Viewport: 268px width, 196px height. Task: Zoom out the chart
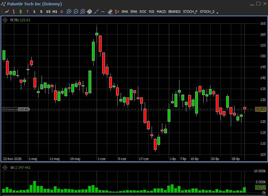[x=76, y=12]
